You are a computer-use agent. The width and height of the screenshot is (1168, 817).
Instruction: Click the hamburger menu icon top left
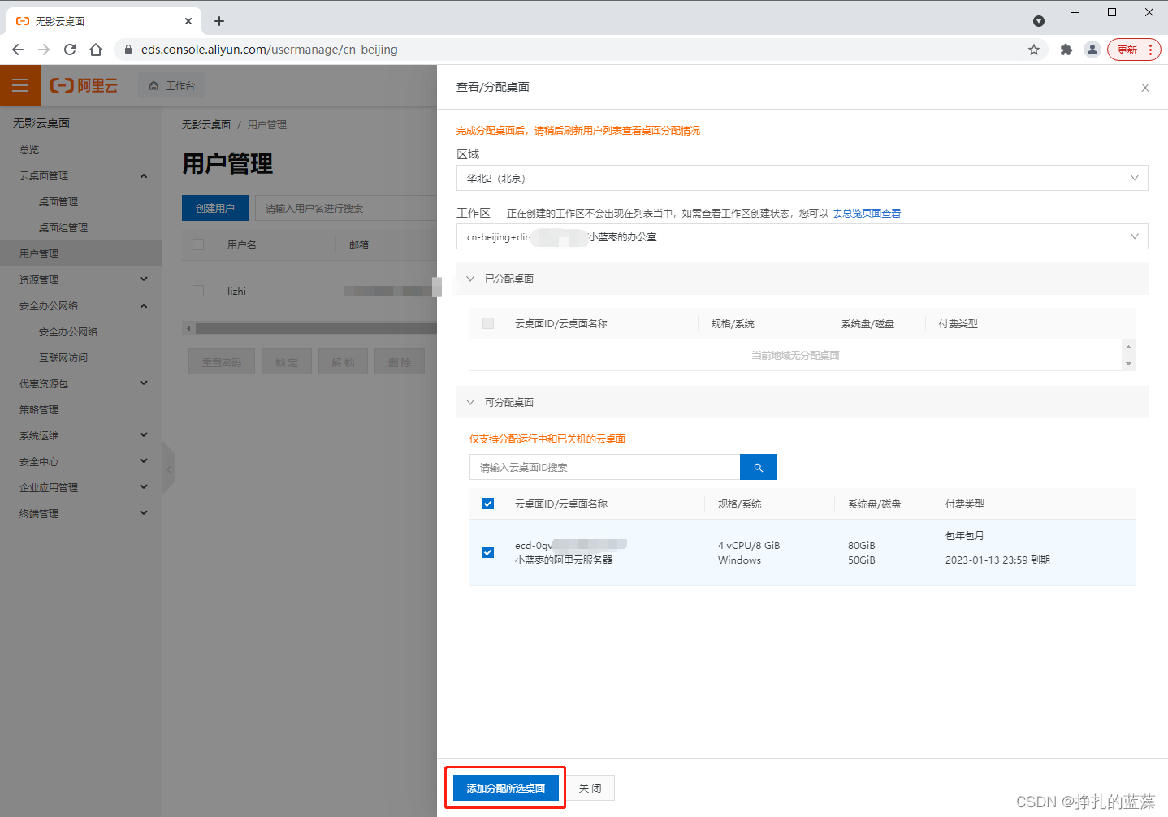click(x=19, y=84)
